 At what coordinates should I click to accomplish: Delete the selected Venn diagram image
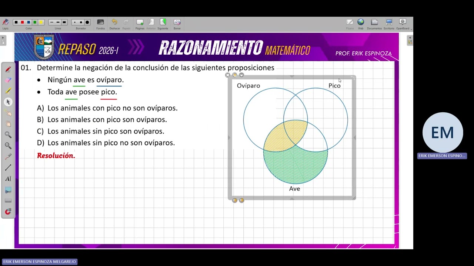pyautogui.click(x=228, y=75)
